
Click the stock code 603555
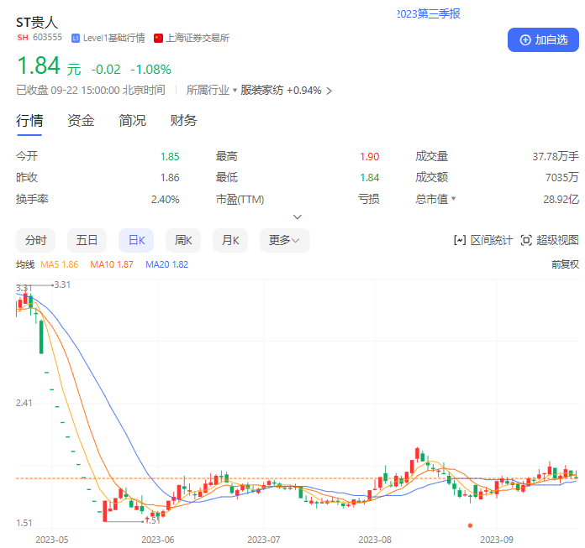(47, 37)
